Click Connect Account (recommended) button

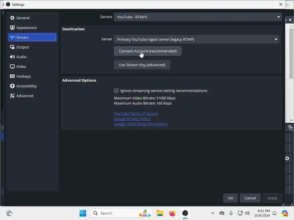pyautogui.click(x=148, y=51)
